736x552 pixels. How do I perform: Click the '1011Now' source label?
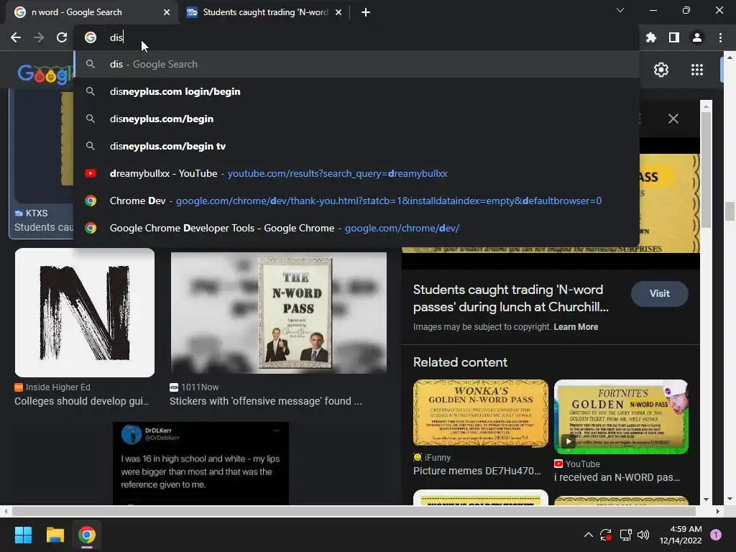pos(200,387)
